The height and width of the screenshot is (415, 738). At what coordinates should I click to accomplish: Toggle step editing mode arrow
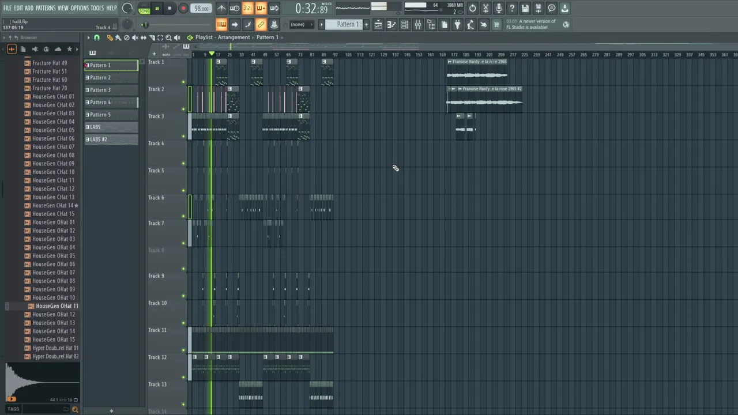(235, 24)
